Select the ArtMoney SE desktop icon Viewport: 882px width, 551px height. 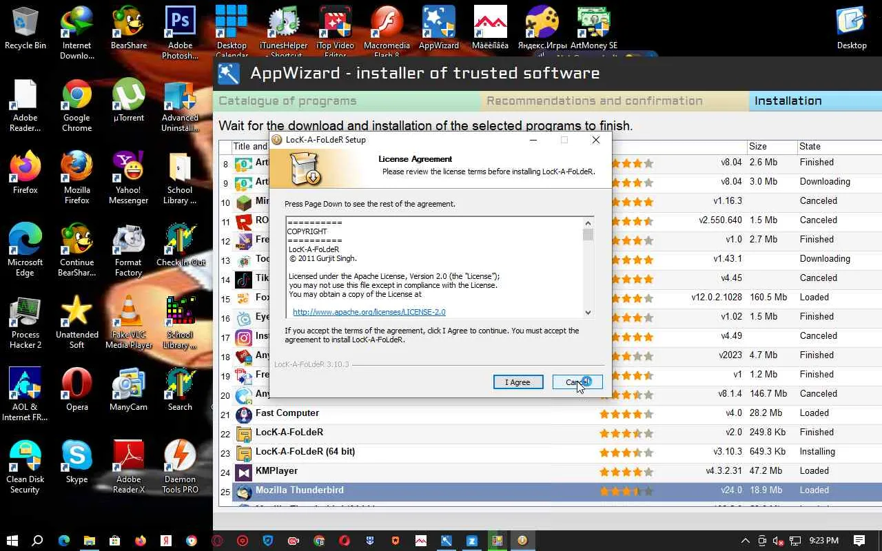(x=594, y=28)
